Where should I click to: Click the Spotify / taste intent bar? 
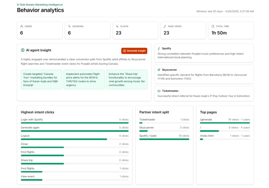(x=164, y=139)
